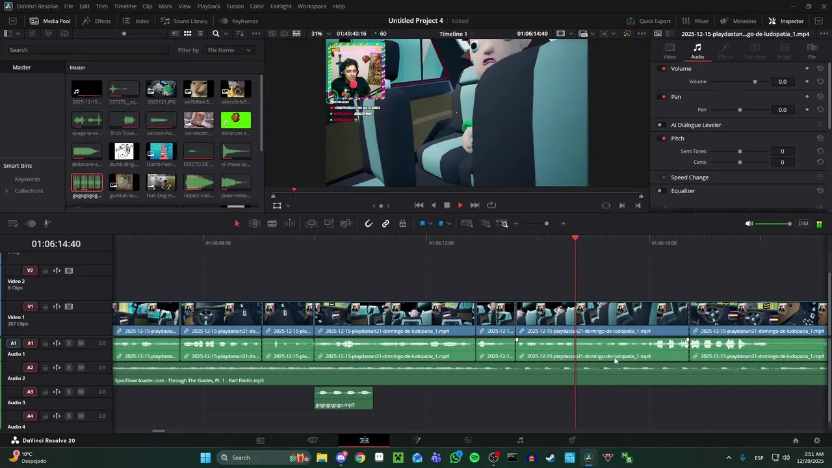
Task: Open the Fusion menu
Action: [x=235, y=6]
